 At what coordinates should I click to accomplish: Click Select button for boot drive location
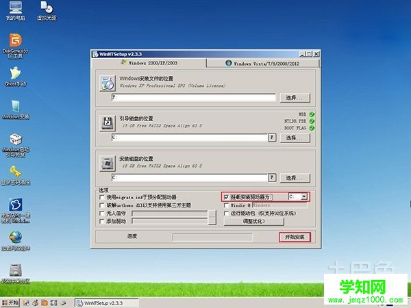(x=295, y=138)
